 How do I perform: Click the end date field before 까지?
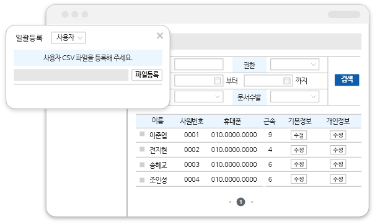(268, 81)
